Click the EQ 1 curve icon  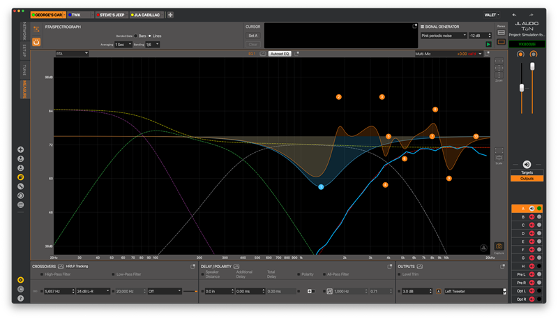click(x=263, y=54)
